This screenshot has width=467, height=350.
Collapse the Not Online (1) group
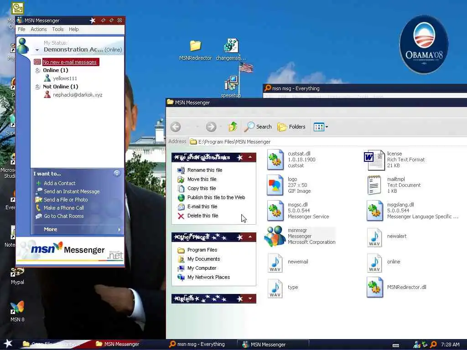point(37,87)
